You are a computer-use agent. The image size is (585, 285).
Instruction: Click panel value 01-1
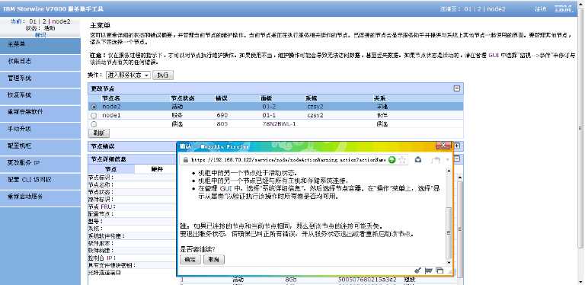click(x=269, y=116)
